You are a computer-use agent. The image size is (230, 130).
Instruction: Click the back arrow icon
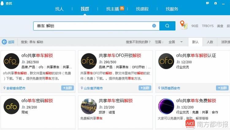(x=4, y=42)
